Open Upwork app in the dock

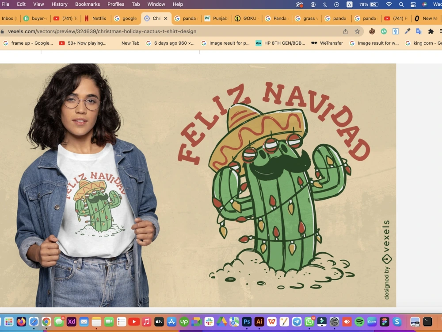(184, 321)
